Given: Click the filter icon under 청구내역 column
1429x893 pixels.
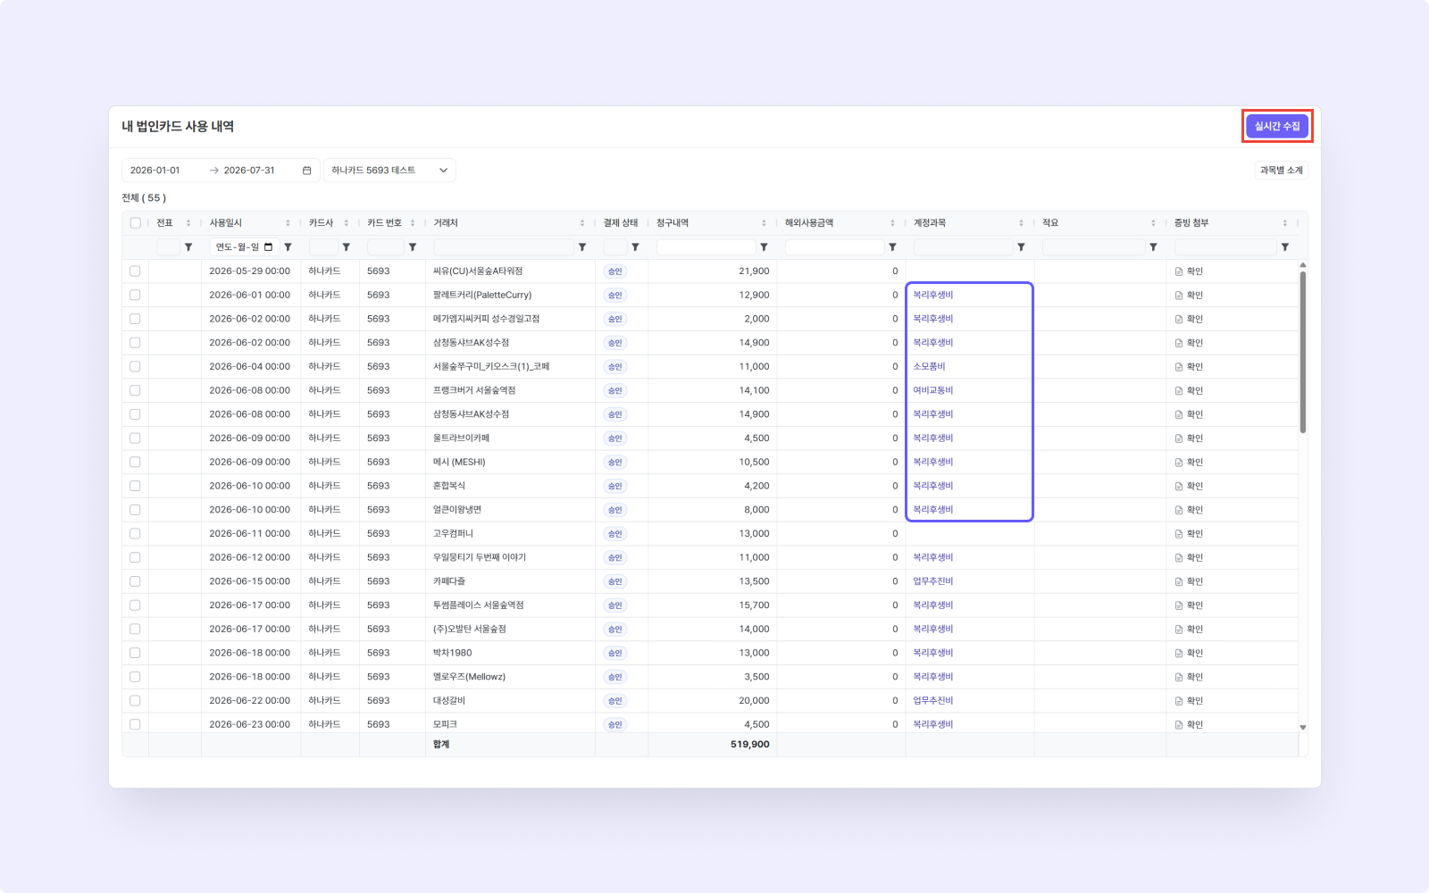Looking at the screenshot, I should pyautogui.click(x=764, y=247).
